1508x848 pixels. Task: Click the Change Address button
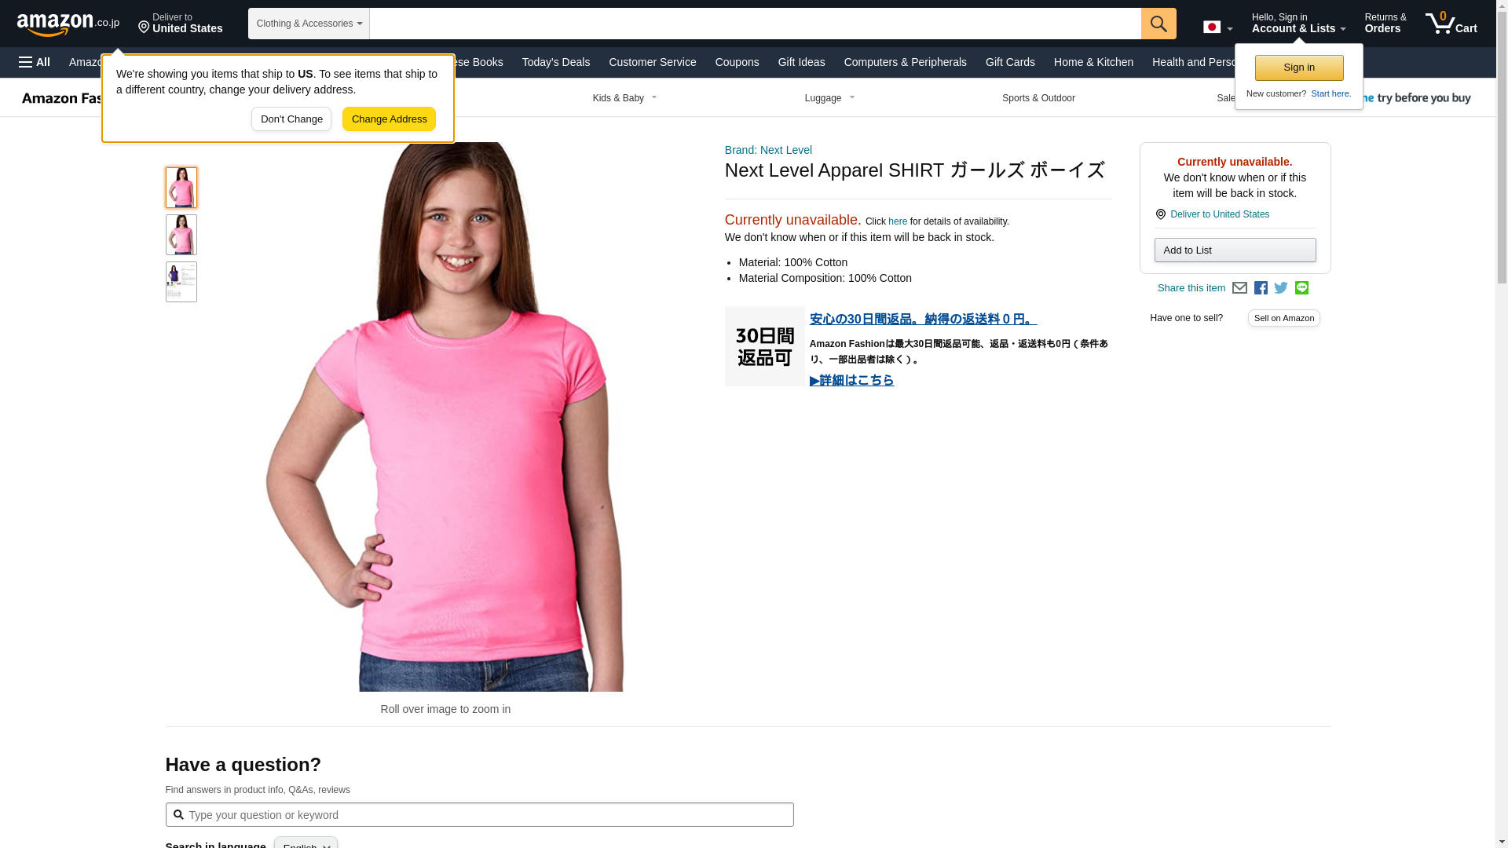(389, 119)
